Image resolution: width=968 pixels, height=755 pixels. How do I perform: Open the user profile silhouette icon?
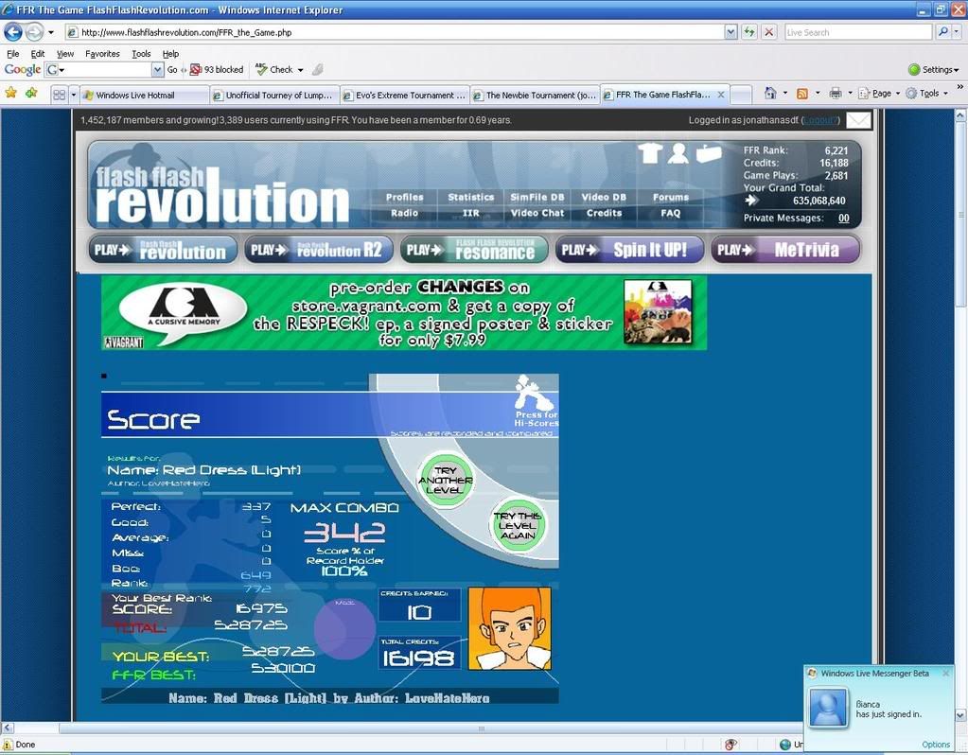[x=678, y=153]
